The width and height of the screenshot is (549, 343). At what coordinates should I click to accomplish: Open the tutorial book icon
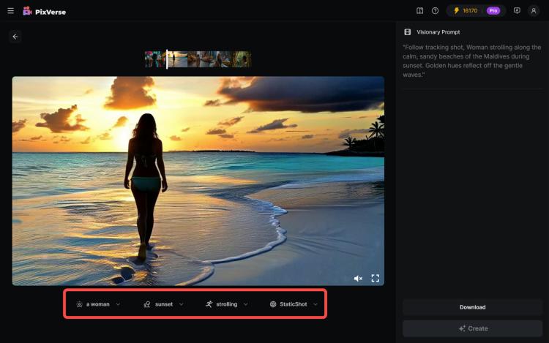click(420, 11)
